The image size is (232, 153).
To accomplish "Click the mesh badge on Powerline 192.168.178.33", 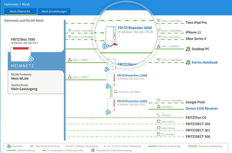I will click(108, 112).
